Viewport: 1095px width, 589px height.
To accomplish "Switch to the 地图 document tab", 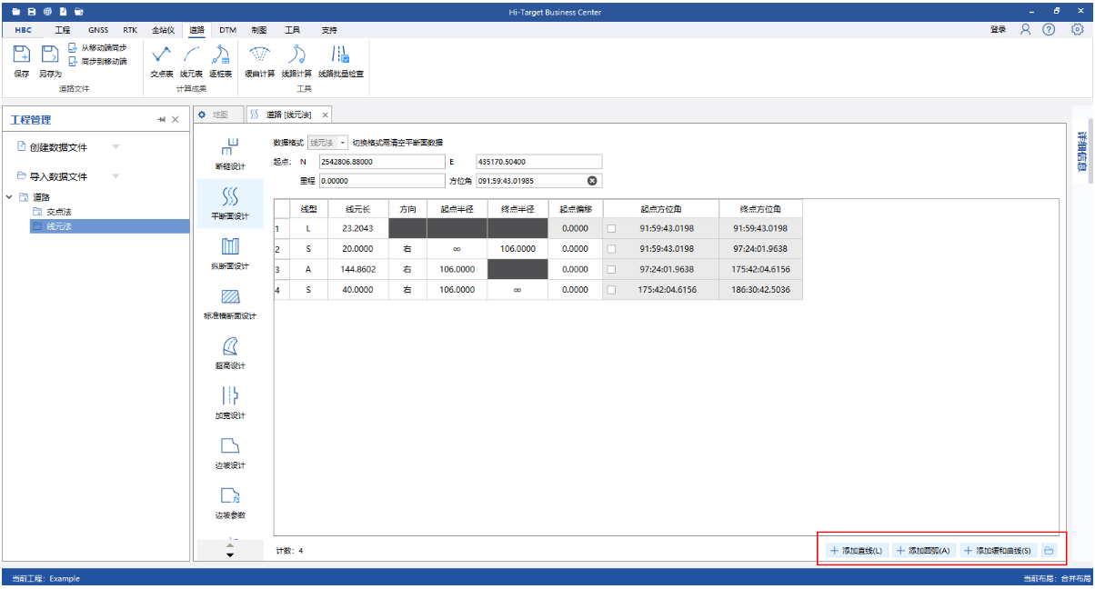I will [x=218, y=115].
